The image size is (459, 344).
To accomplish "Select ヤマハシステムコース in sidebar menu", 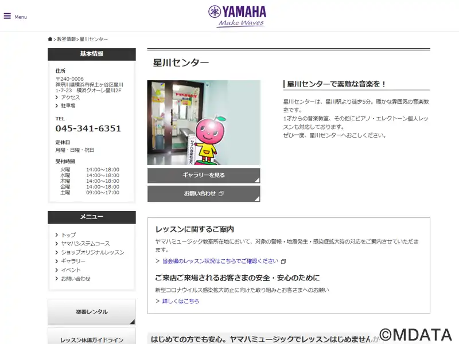I will click(x=85, y=244).
